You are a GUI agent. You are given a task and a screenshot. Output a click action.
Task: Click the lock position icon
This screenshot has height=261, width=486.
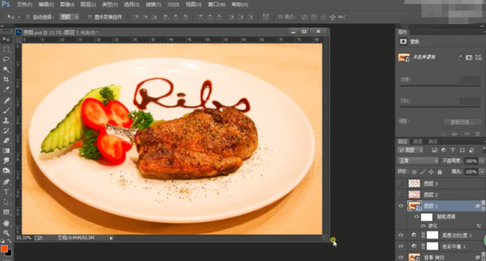point(431,171)
